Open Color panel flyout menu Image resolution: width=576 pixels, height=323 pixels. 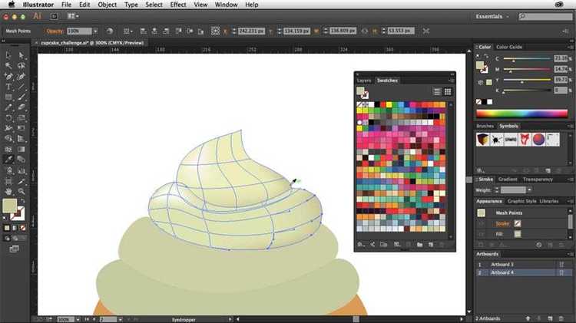pyautogui.click(x=570, y=47)
